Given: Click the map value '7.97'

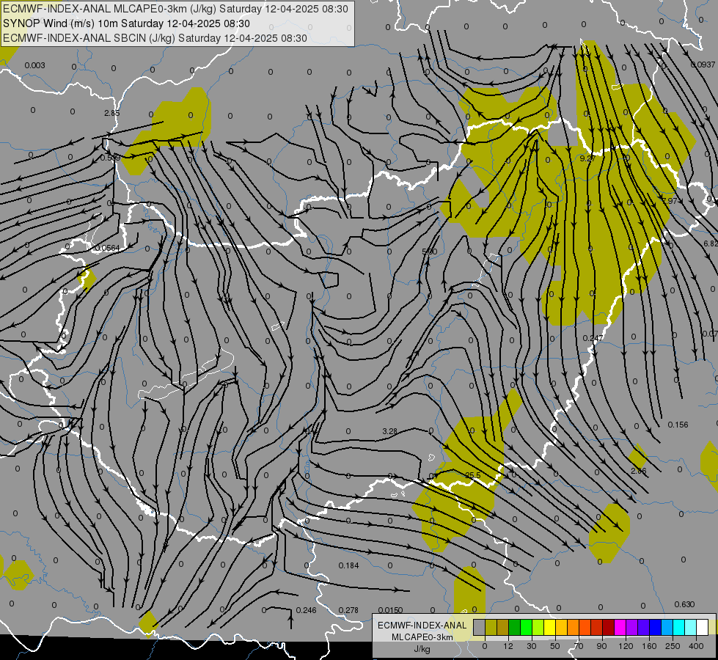Looking at the screenshot, I should 670,201.
